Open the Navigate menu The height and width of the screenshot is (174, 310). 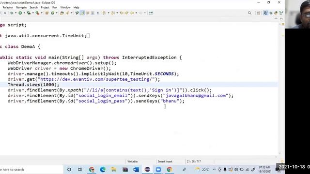[21, 7]
